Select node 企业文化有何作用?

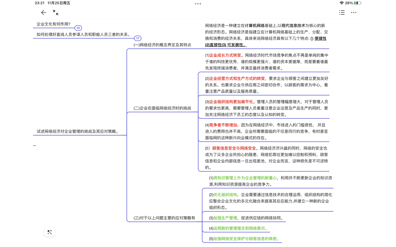pyautogui.click(x=53, y=24)
